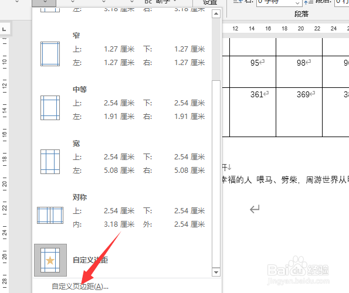The image size is (349, 293).
Task: Select the 宽 (Wide) margin preset icon
Action: (50, 162)
